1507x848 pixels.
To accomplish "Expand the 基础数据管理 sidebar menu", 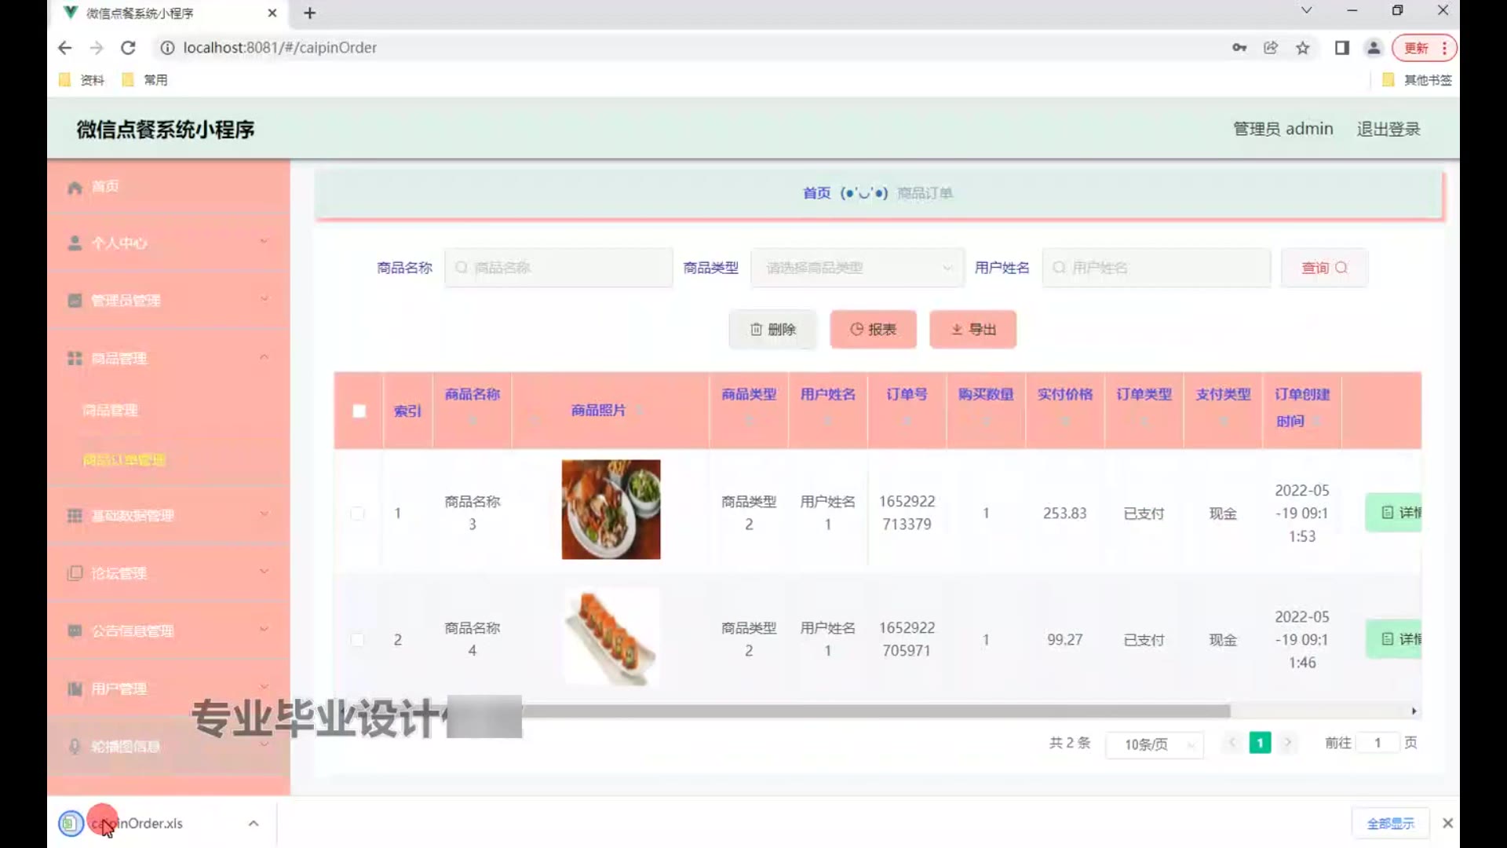I will click(x=169, y=515).
